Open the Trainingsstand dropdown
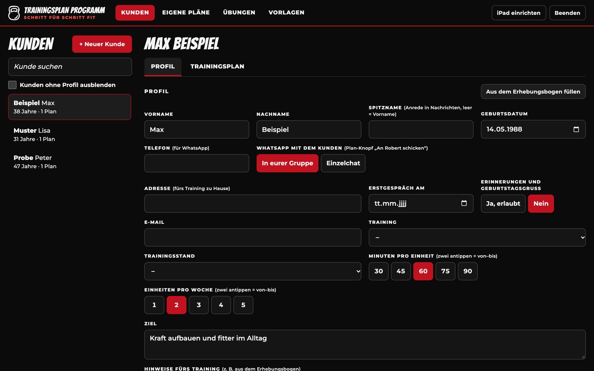Viewport: 594px width, 371px height. click(x=253, y=271)
